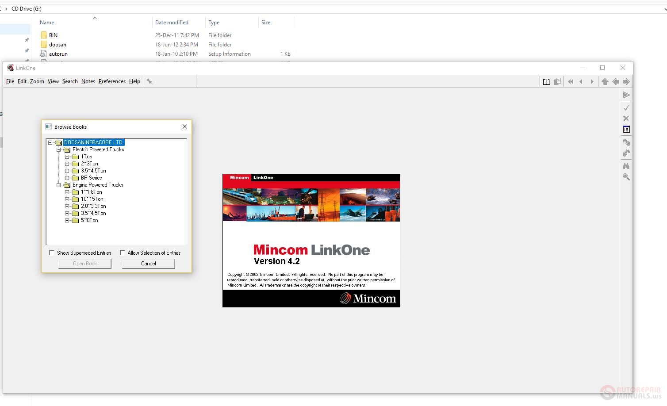This screenshot has height=406, width=667.
Task: Click the double-left rewind arrow in toolbar
Action: click(x=571, y=82)
